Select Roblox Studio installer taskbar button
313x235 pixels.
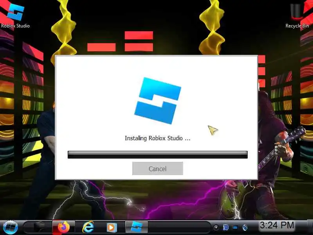pyautogui.click(x=137, y=227)
